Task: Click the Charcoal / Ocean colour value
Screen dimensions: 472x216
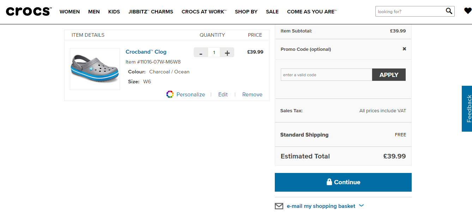Action: click(169, 72)
